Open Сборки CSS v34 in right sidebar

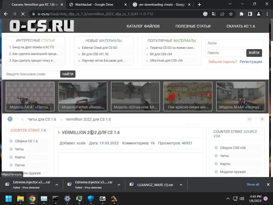(233, 148)
